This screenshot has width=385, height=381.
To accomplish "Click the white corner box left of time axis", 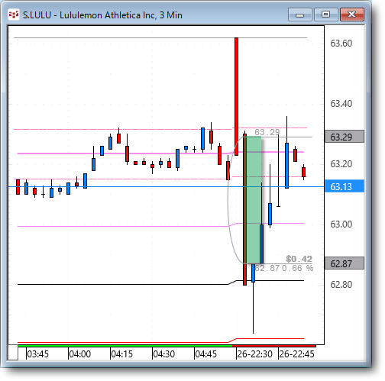I will click(12, 353).
